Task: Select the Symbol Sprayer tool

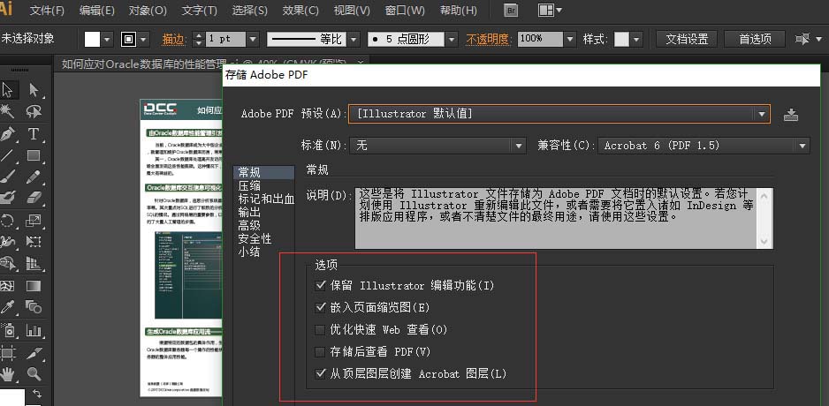Action: coord(7,331)
